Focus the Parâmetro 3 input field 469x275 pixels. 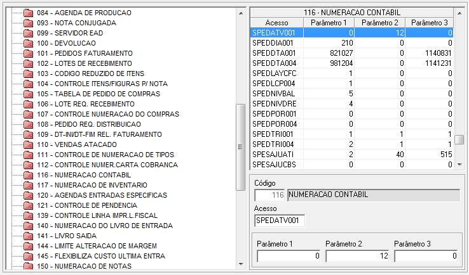(x=426, y=256)
